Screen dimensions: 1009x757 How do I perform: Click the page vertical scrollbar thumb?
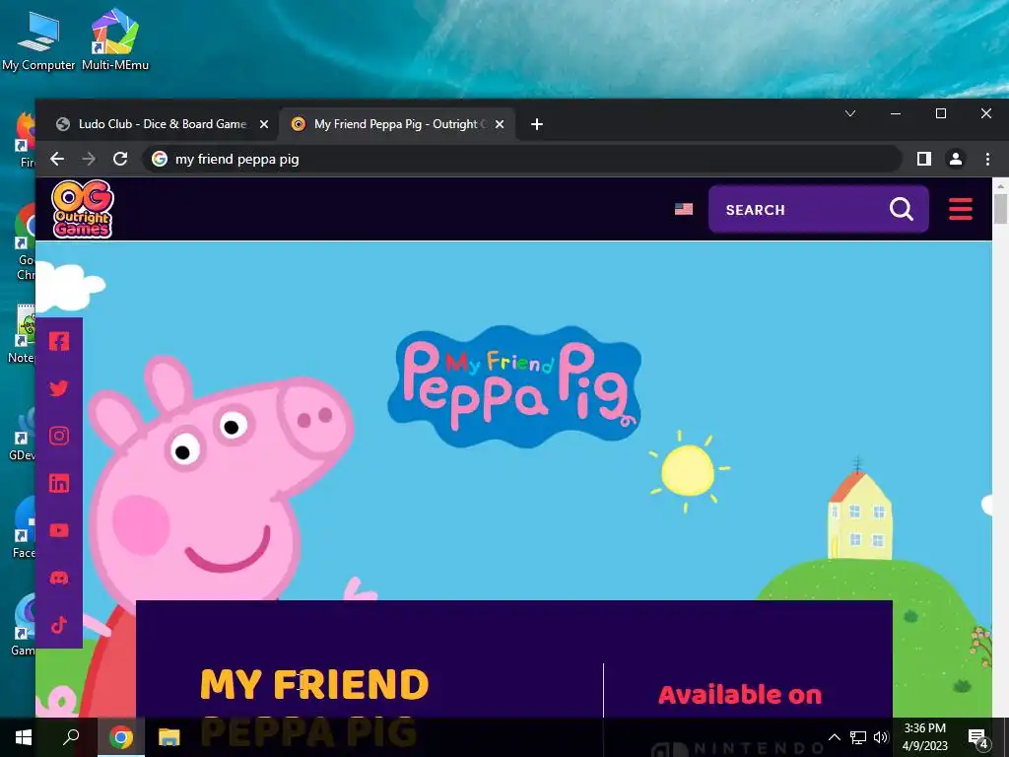[x=1000, y=207]
